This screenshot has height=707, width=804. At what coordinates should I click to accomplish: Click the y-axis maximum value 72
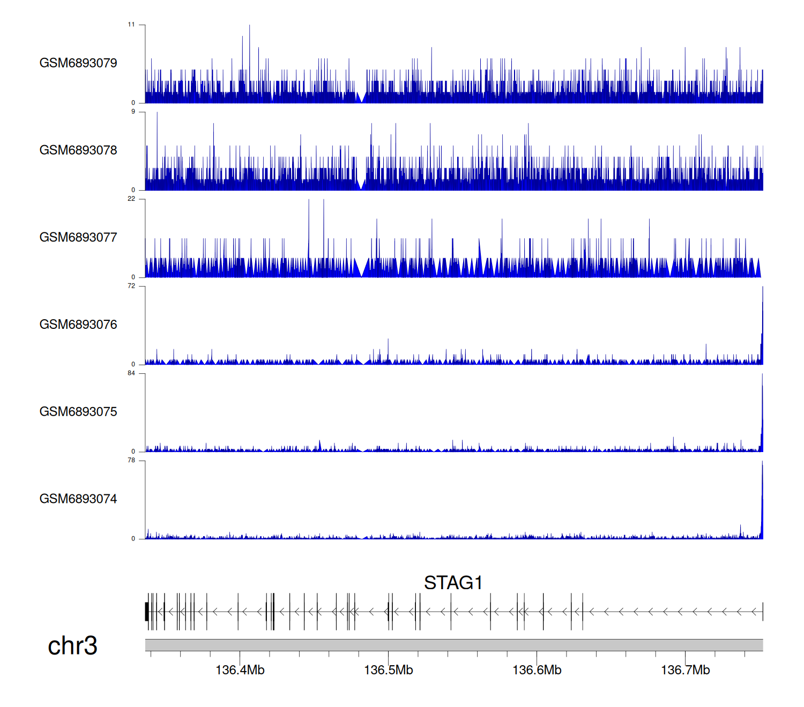(131, 286)
